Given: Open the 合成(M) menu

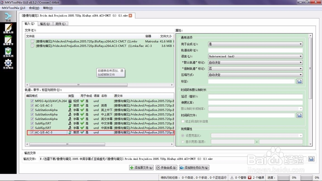Looking at the screenshot, I should tap(34, 8).
